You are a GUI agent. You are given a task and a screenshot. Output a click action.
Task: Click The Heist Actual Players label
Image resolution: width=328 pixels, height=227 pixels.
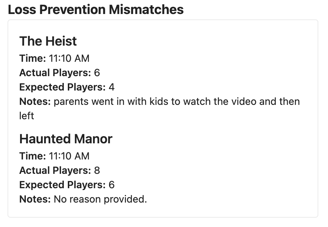pos(55,73)
